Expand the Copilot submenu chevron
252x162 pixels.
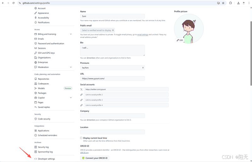(71, 98)
